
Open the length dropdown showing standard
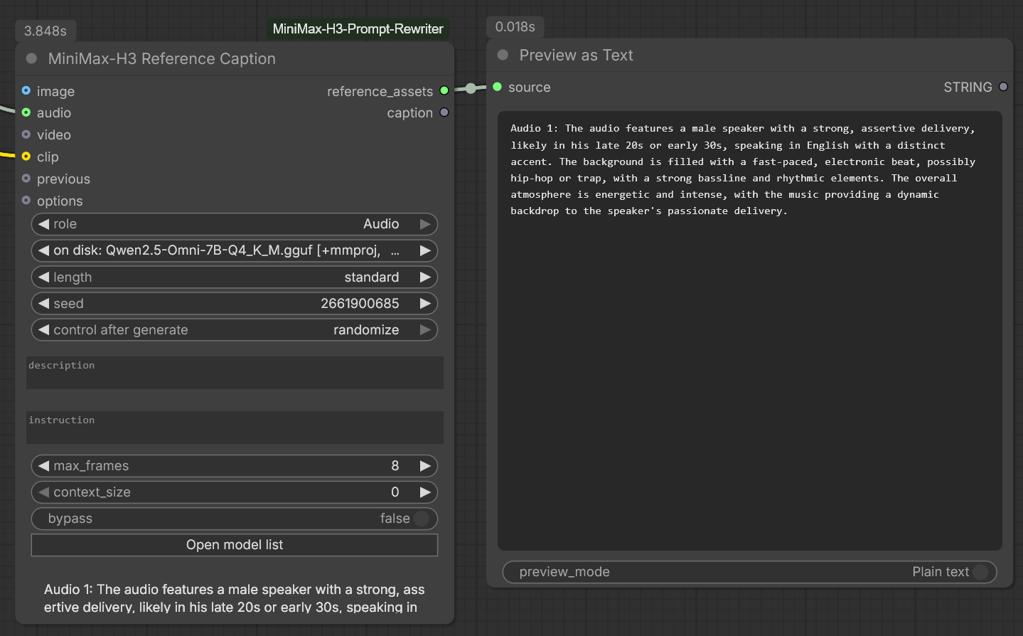[235, 277]
